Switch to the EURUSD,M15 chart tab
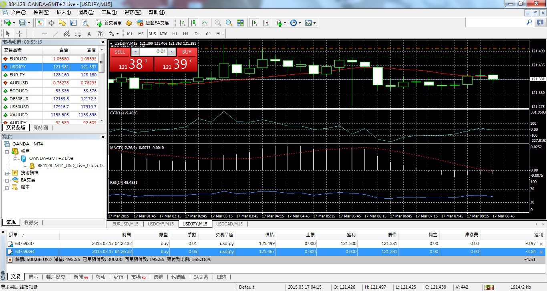This screenshot has width=547, height=291. click(125, 224)
